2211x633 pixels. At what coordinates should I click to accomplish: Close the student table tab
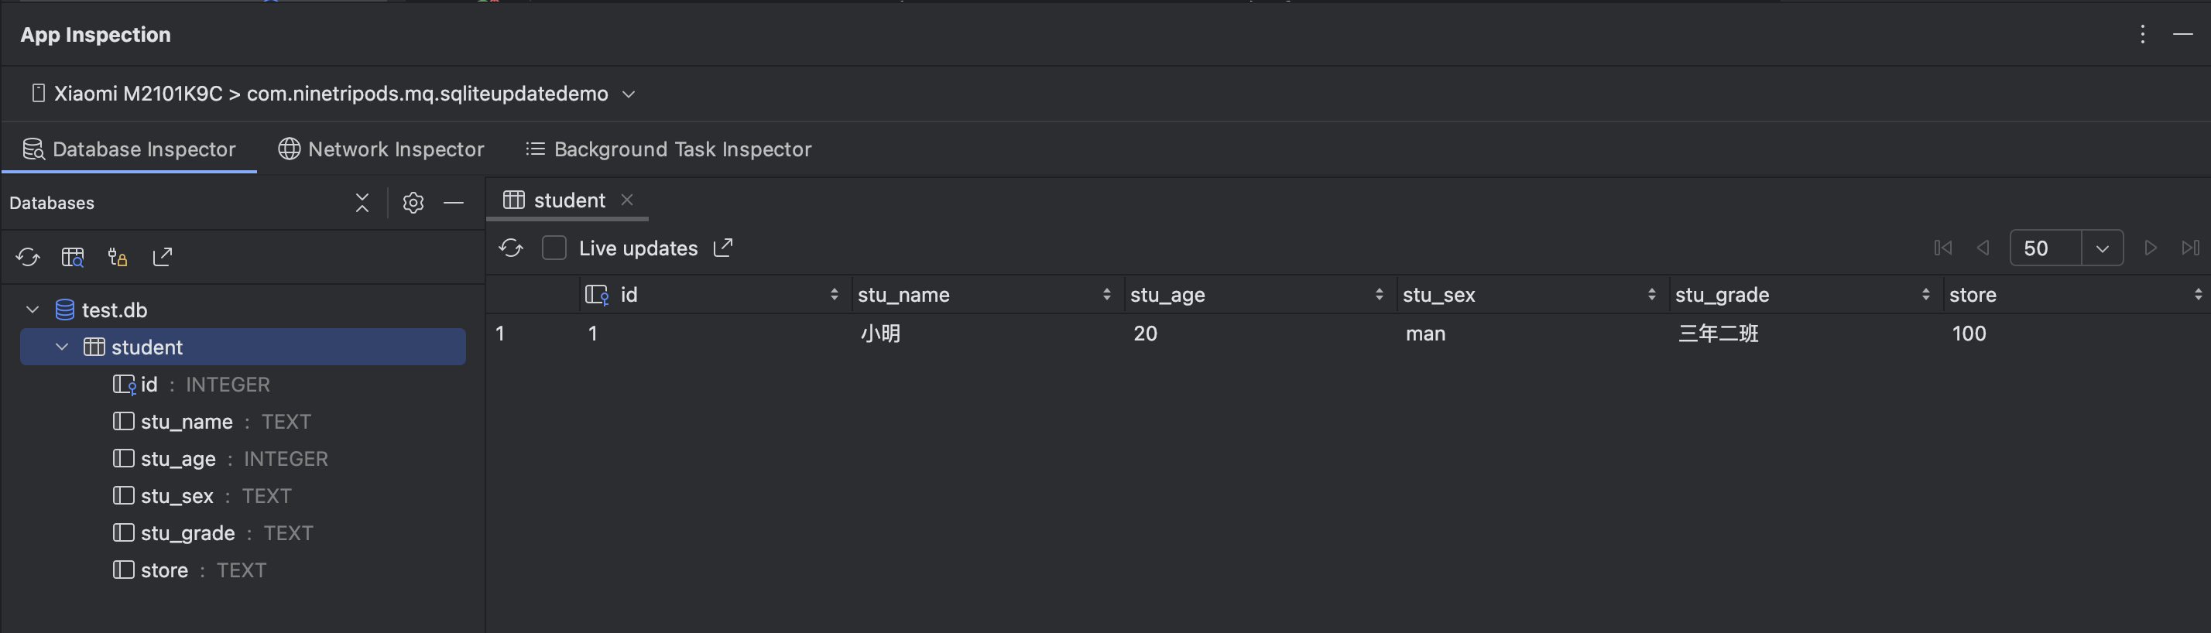(x=627, y=200)
